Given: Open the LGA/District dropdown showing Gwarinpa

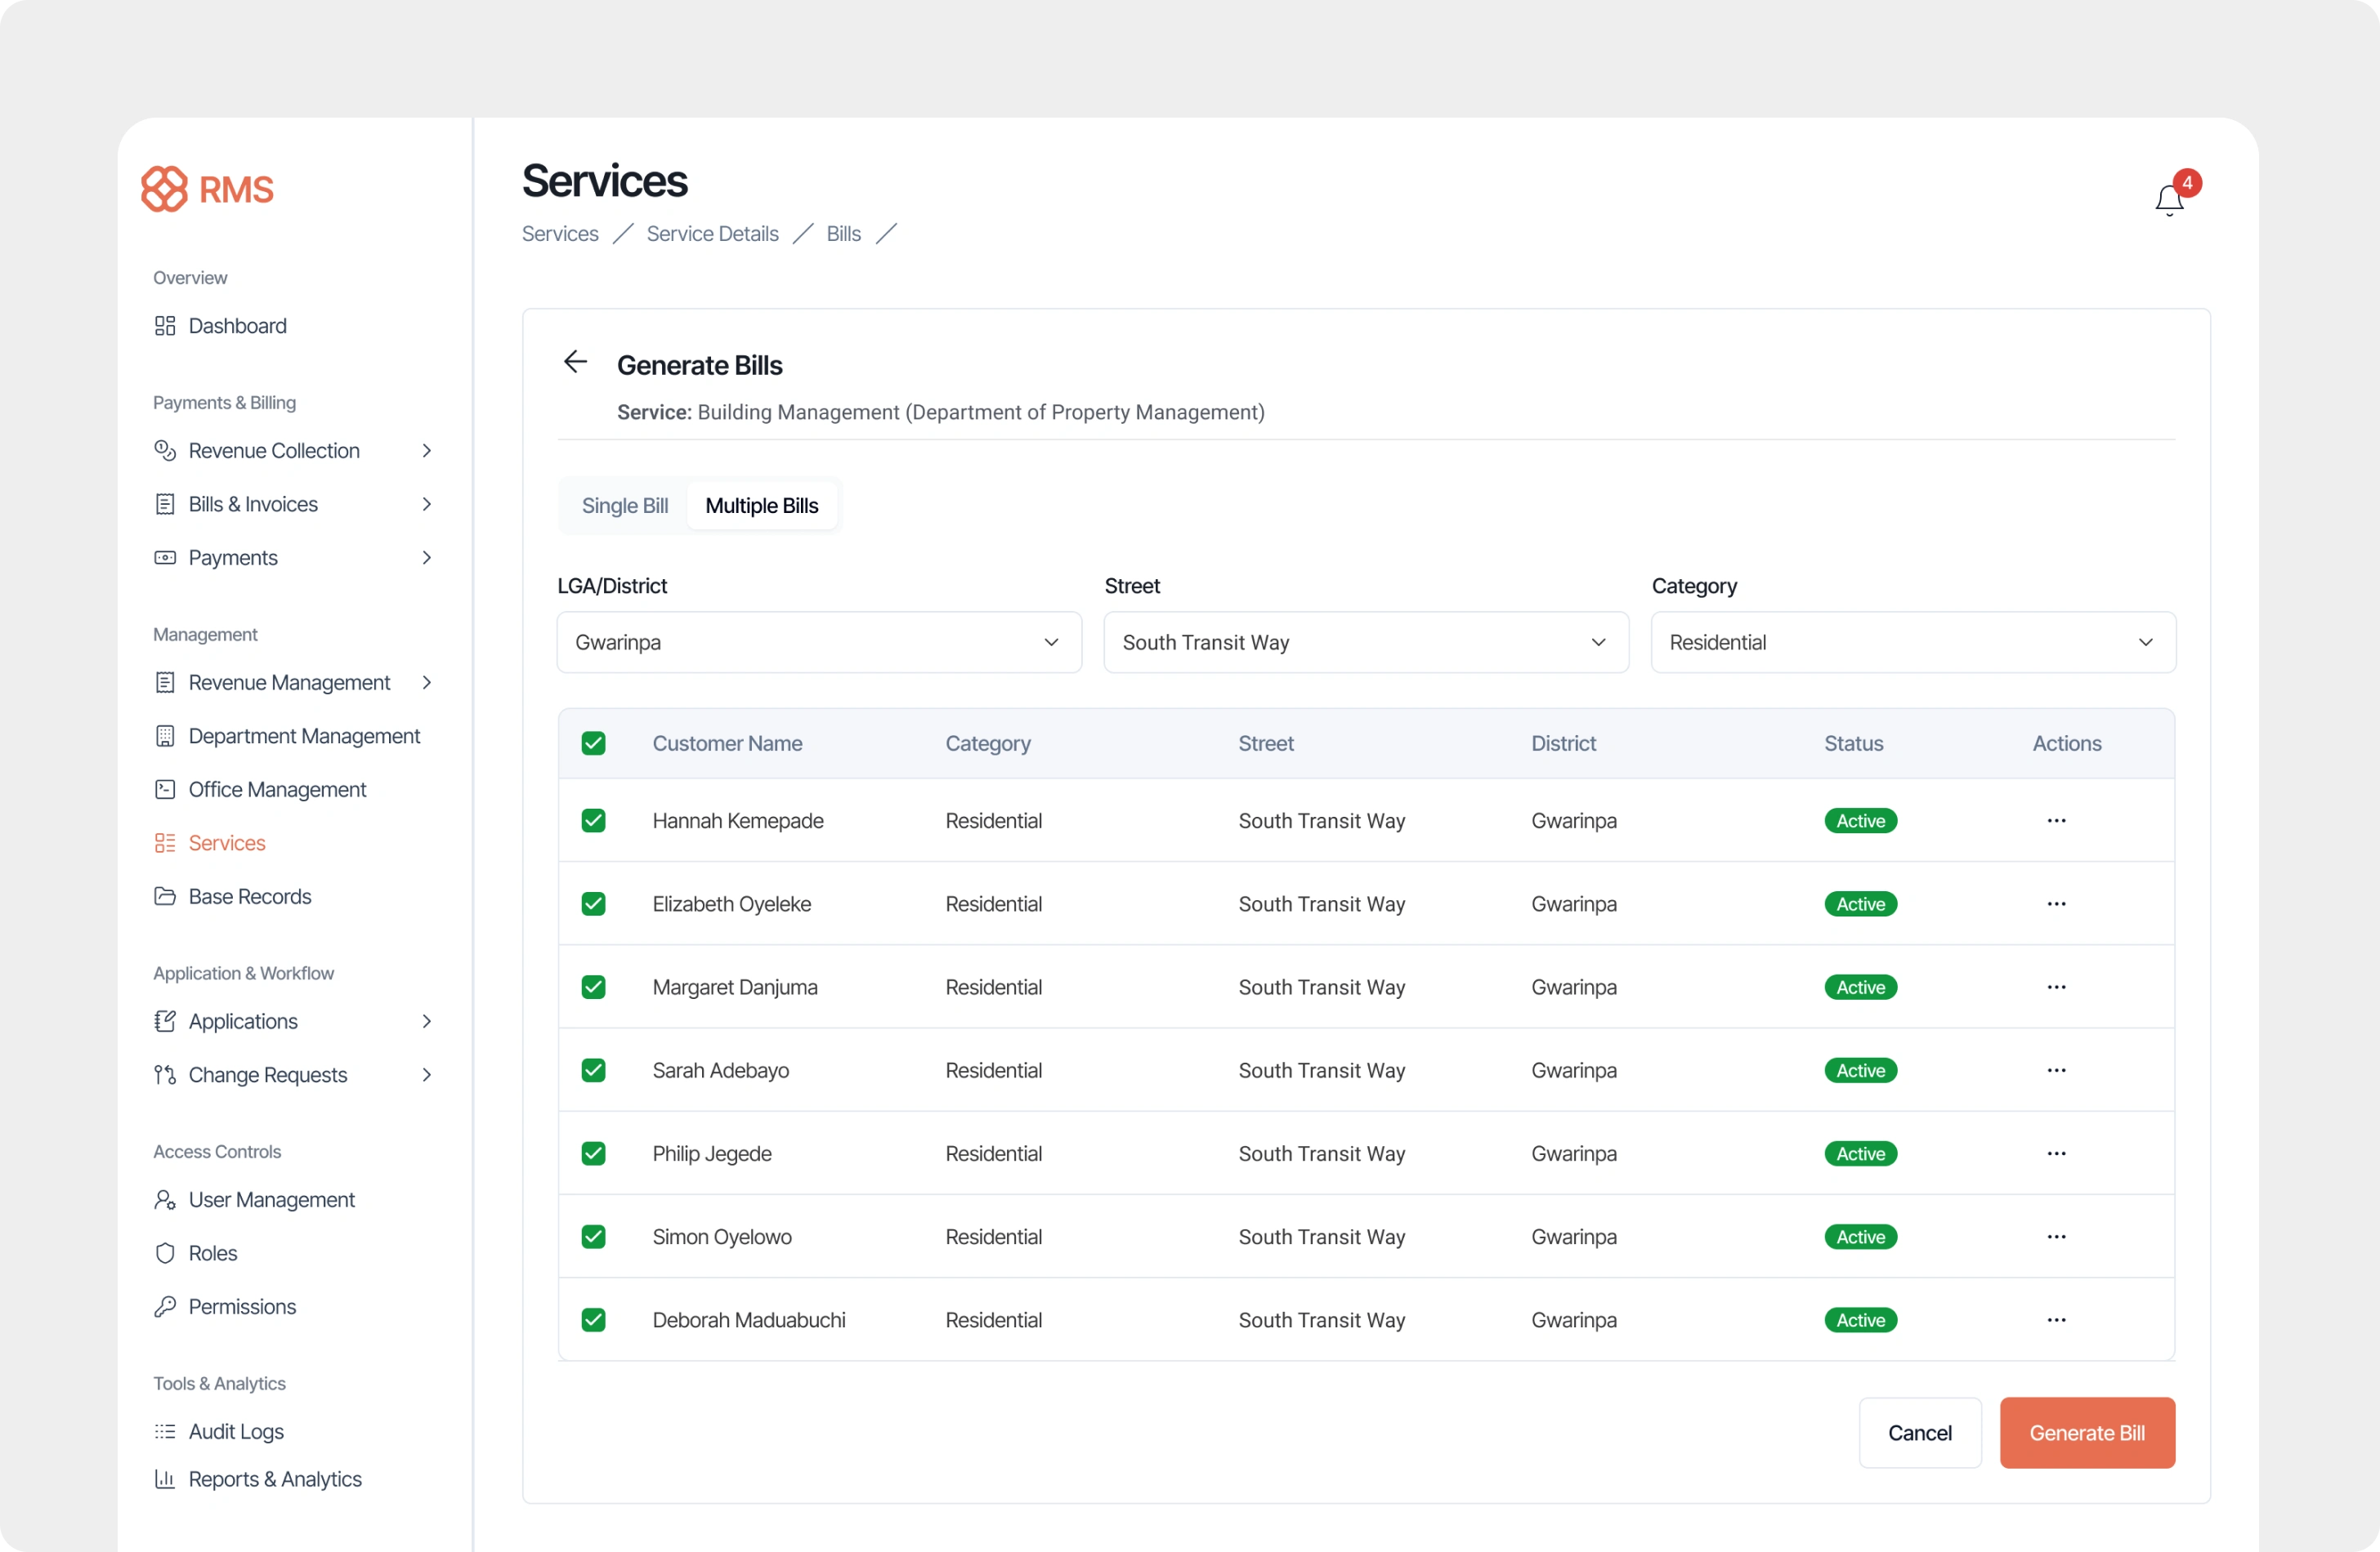Looking at the screenshot, I should (x=818, y=643).
